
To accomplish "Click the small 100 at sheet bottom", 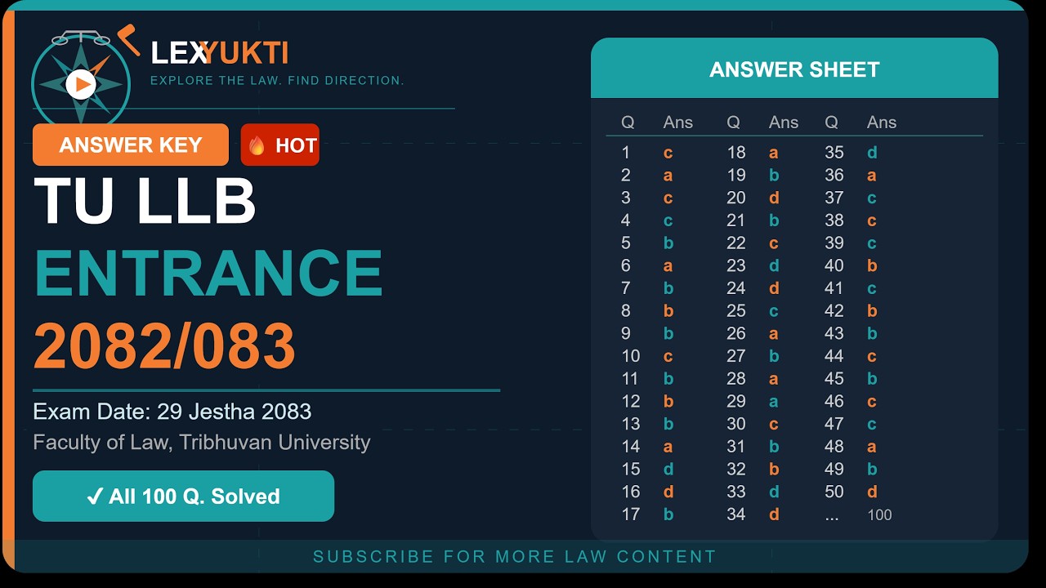I will pos(879,514).
